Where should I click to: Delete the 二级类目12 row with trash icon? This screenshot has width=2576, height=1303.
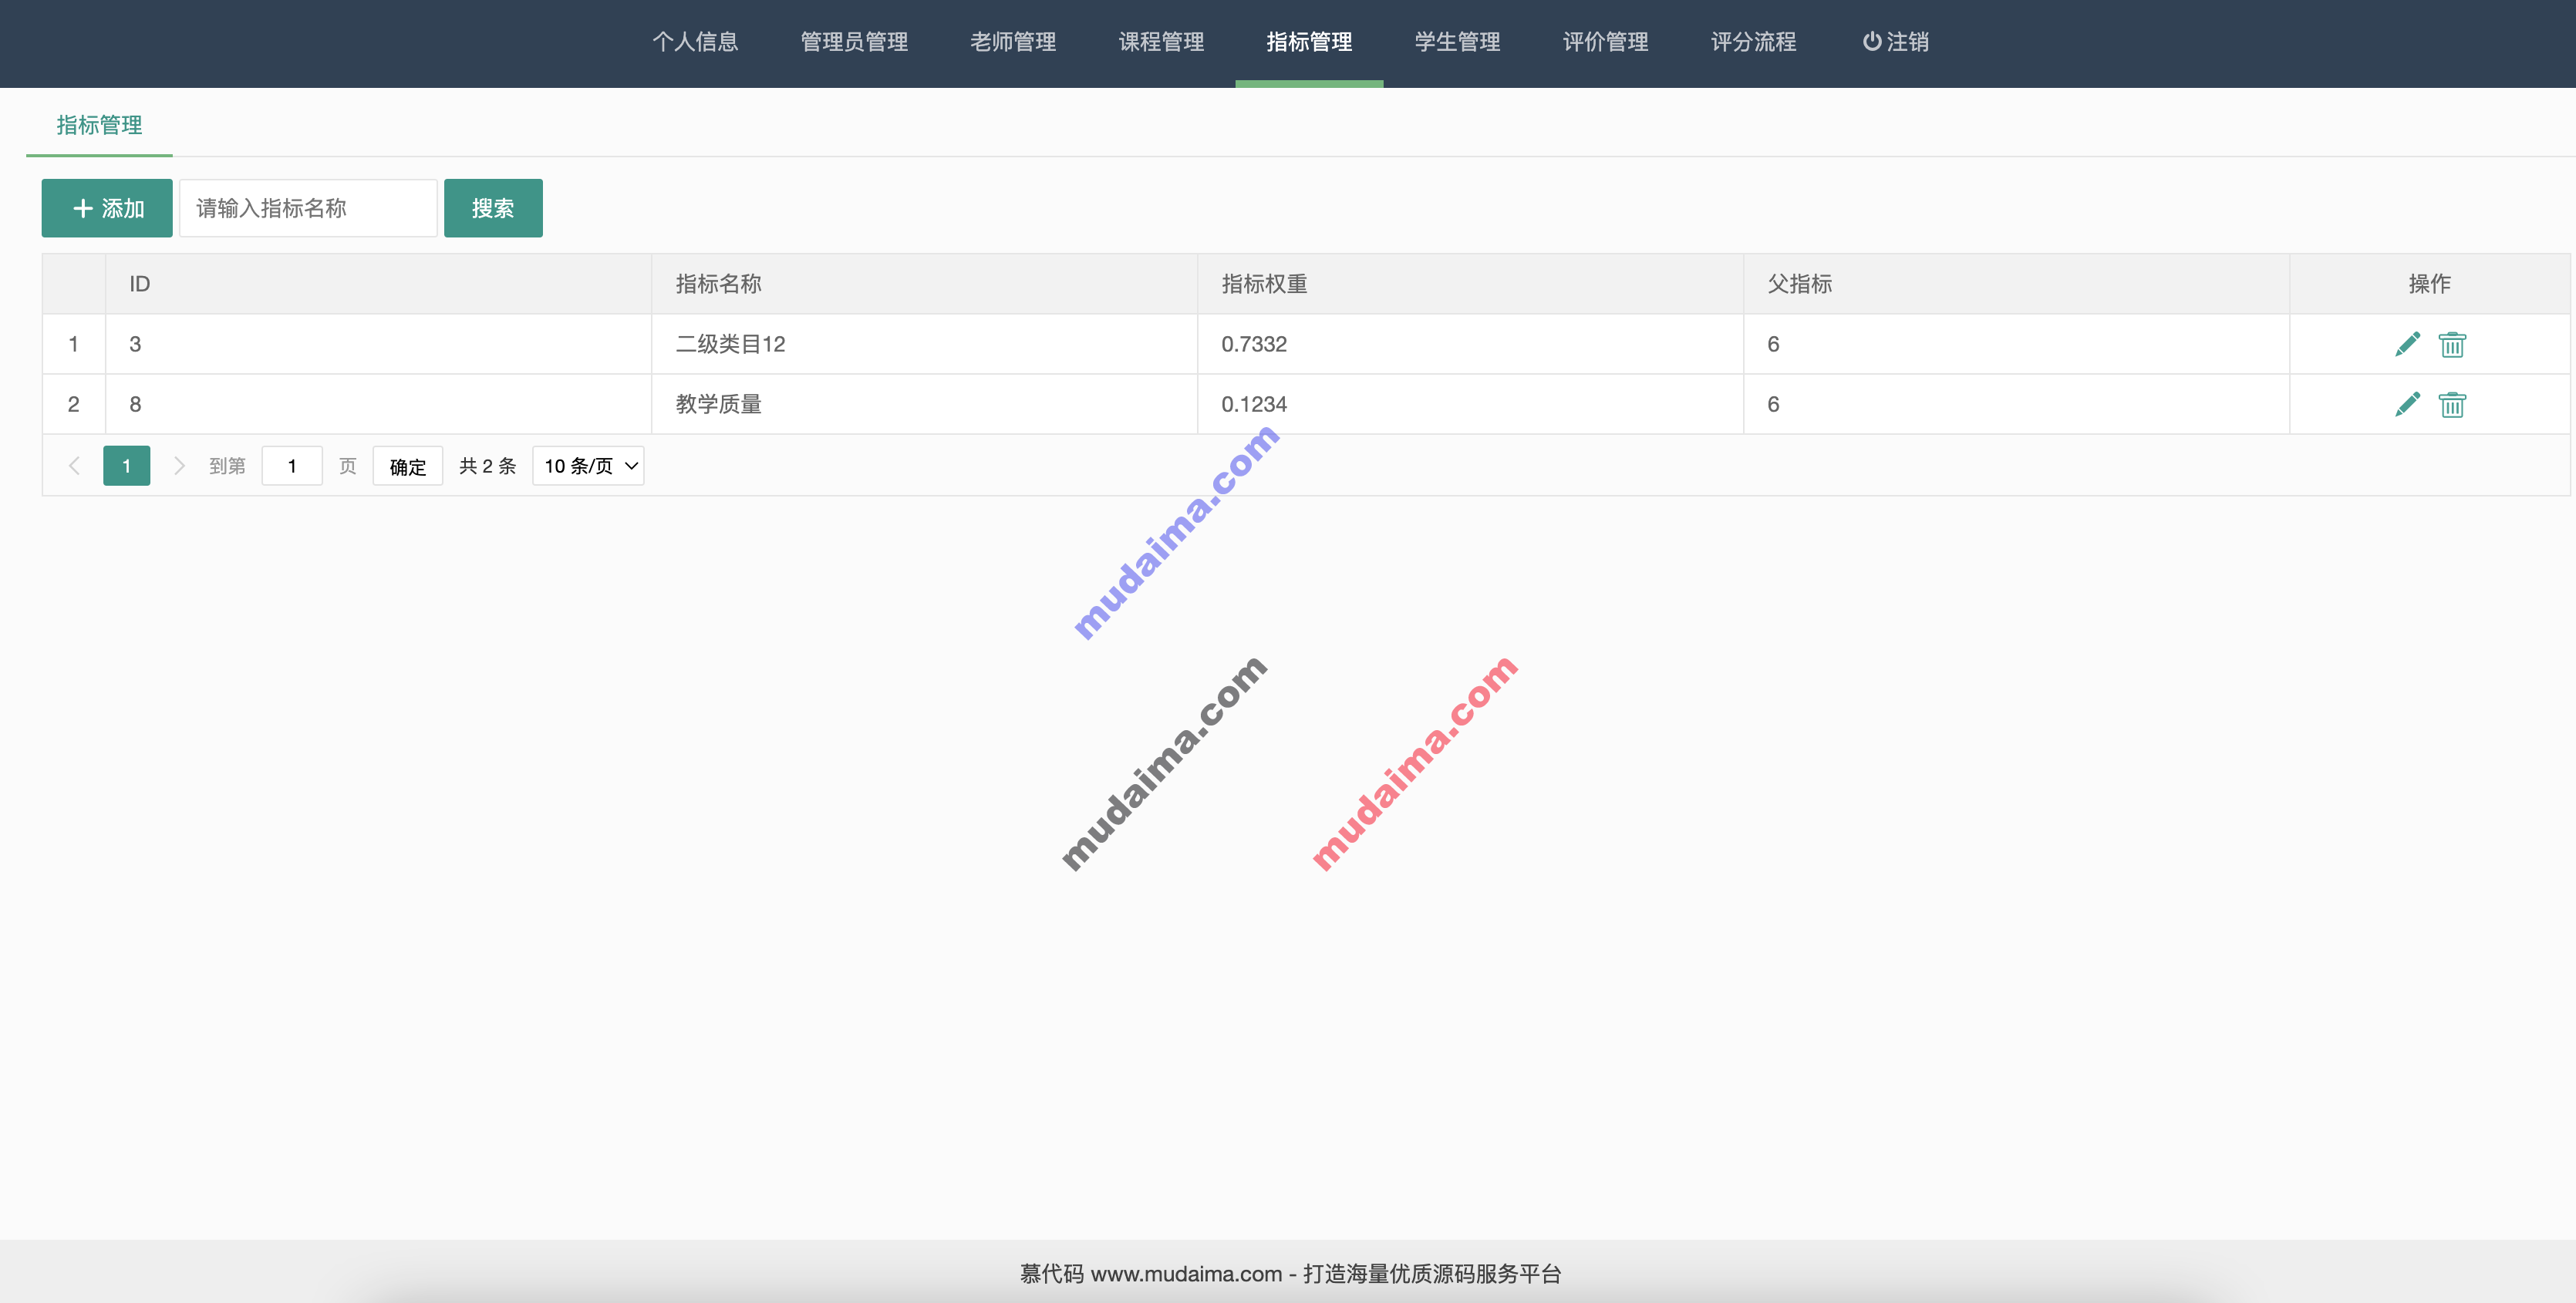2452,344
